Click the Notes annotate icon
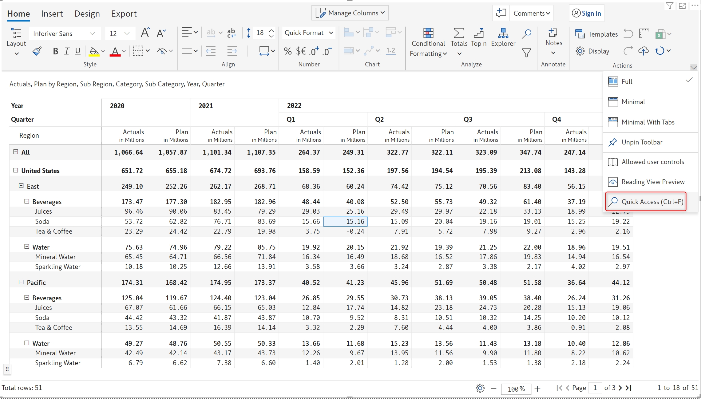Viewport: 701px width, 399px height. 553,37
